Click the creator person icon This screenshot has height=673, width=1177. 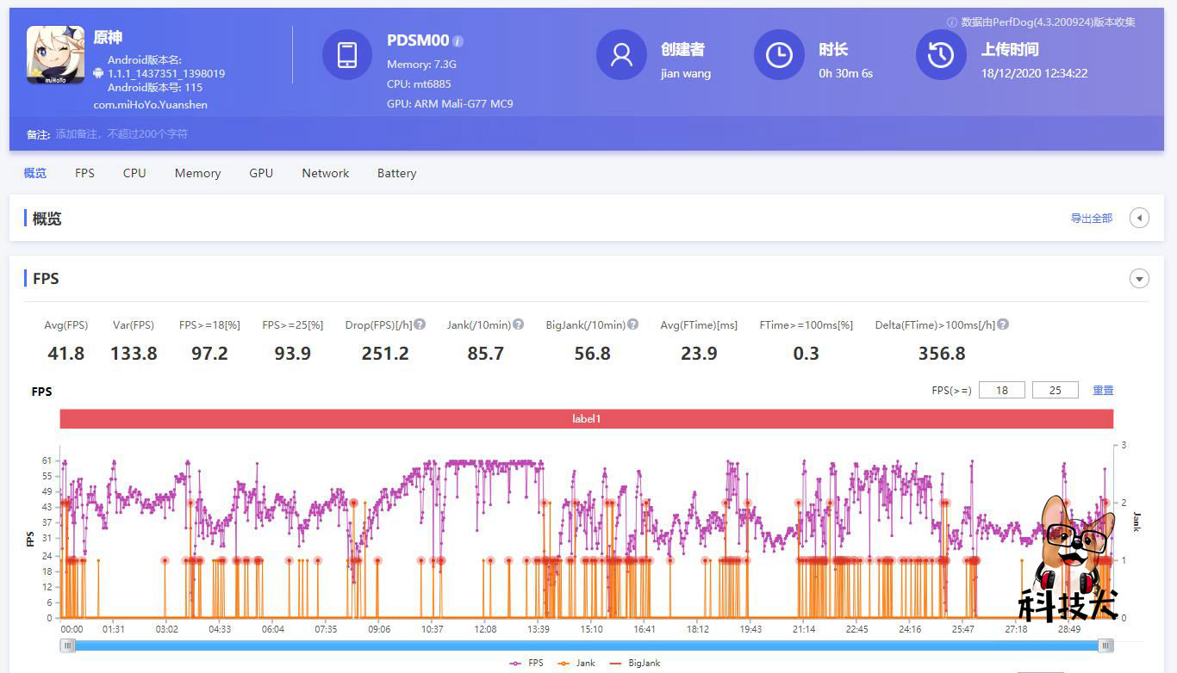tap(621, 55)
